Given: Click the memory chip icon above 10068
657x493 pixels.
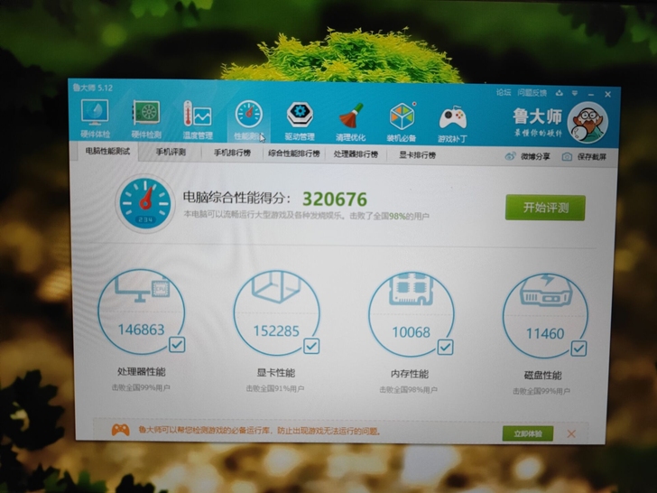Looking at the screenshot, I should pos(411,289).
